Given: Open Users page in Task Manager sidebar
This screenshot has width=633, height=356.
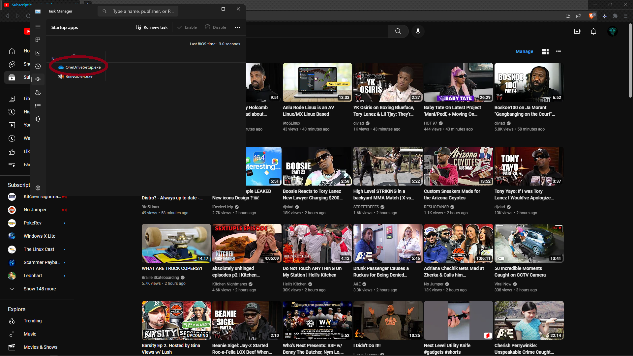Looking at the screenshot, I should [x=38, y=93].
